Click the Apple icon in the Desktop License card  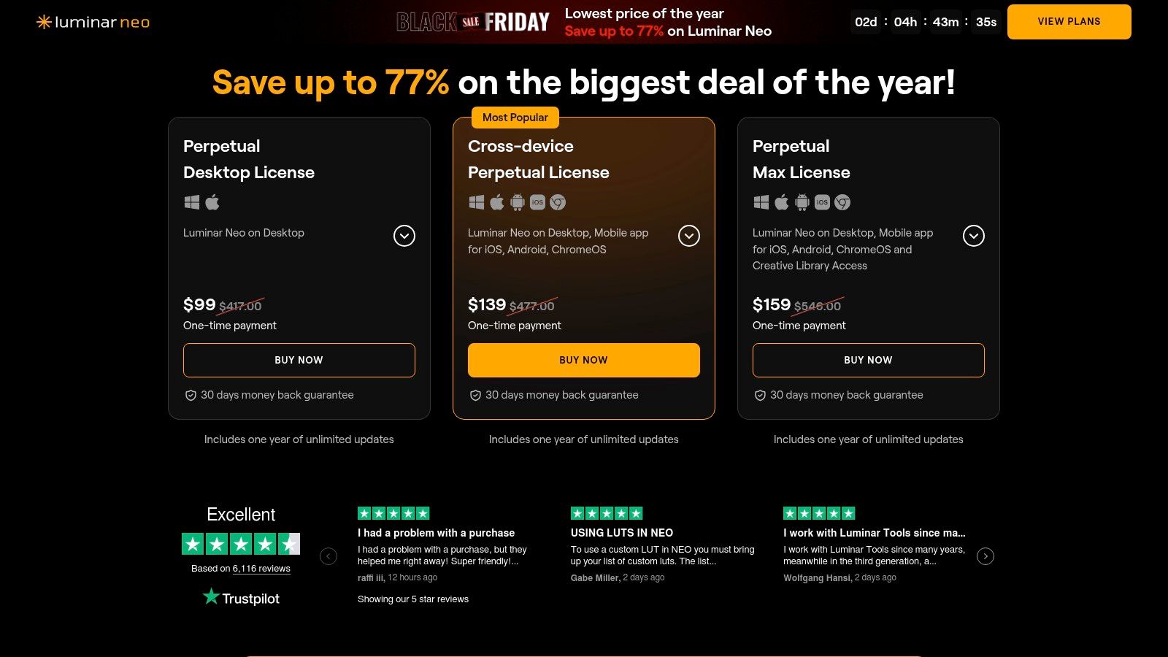(212, 202)
